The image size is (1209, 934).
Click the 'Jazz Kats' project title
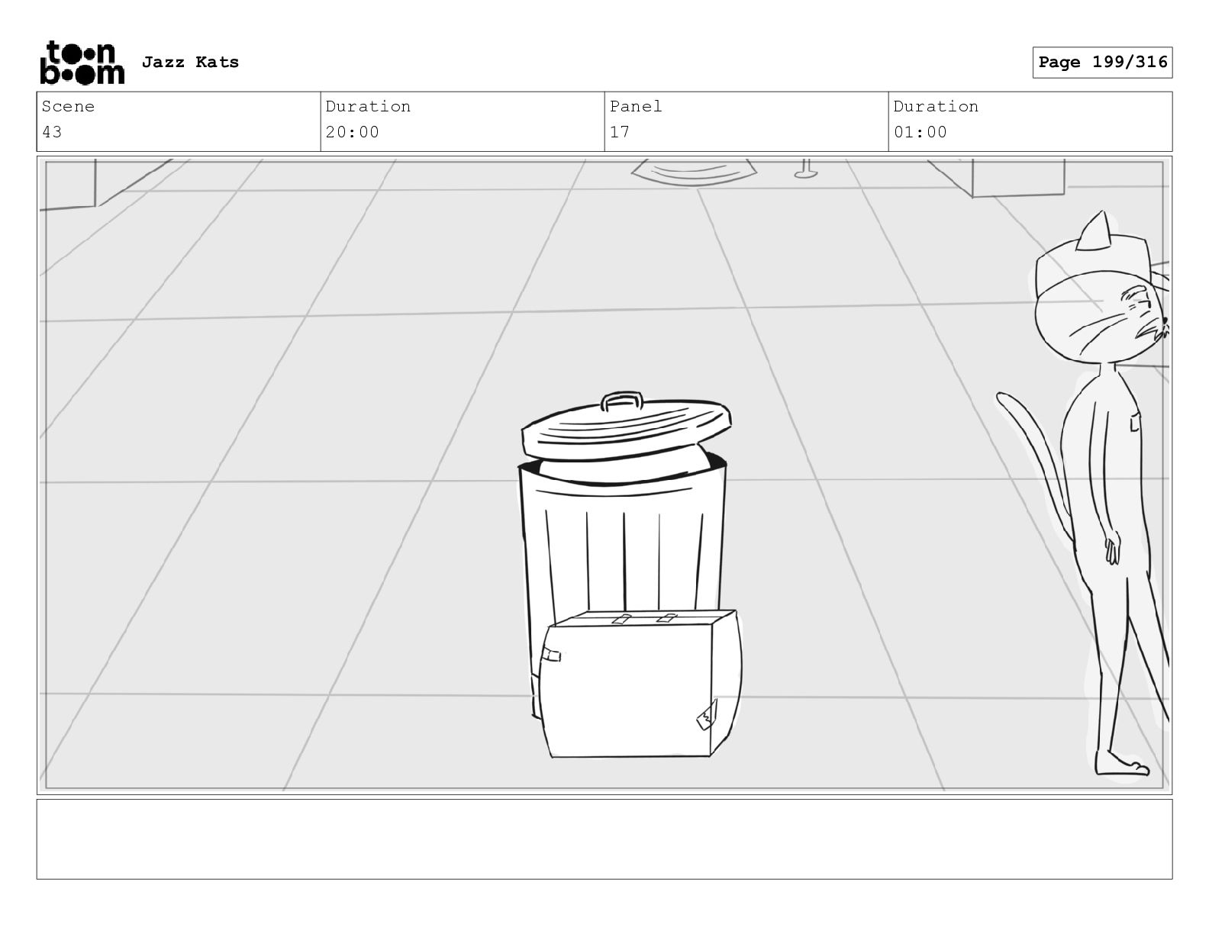(x=190, y=62)
